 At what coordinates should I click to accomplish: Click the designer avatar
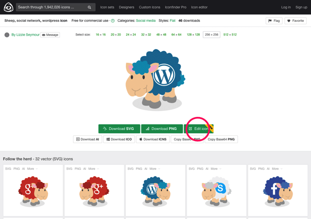[x=7, y=35]
